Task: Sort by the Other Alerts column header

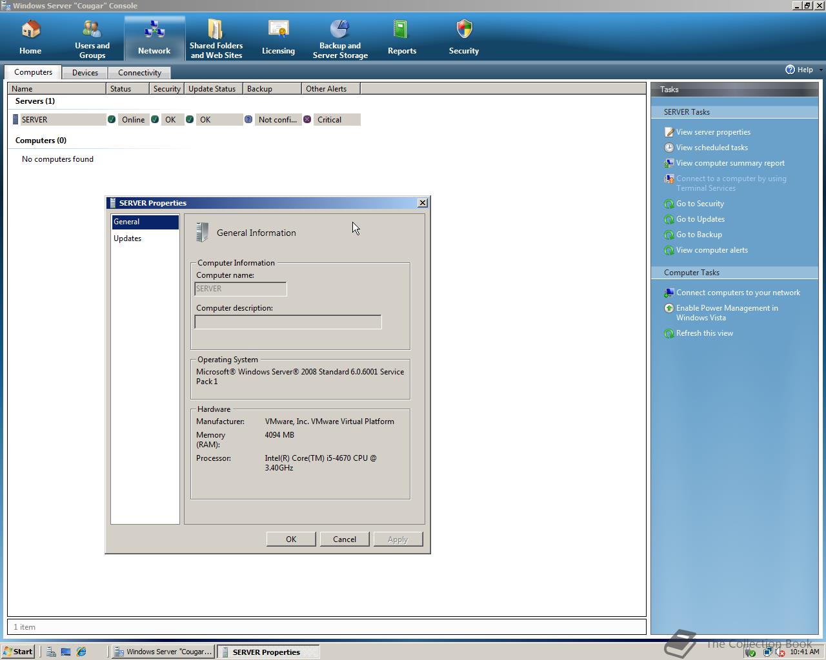Action: coord(331,89)
